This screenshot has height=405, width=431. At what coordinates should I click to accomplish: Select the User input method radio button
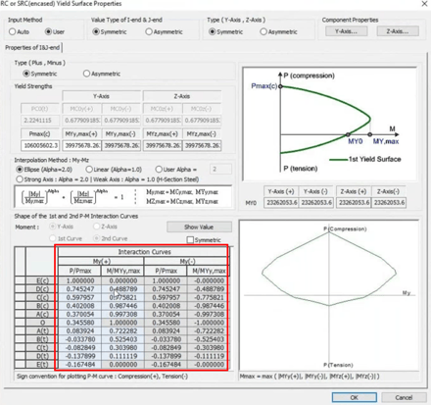(48, 31)
